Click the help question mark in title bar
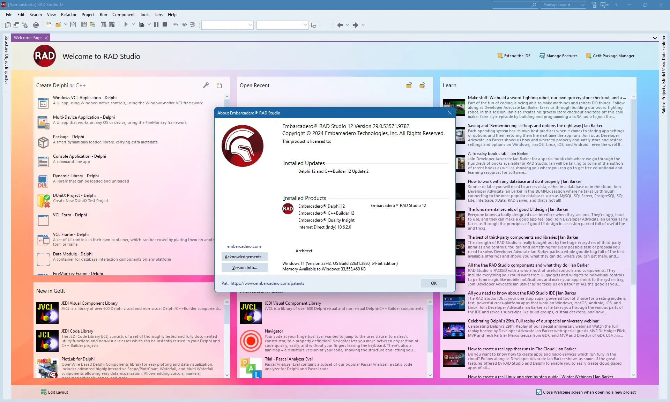670x402 pixels. (x=616, y=5)
